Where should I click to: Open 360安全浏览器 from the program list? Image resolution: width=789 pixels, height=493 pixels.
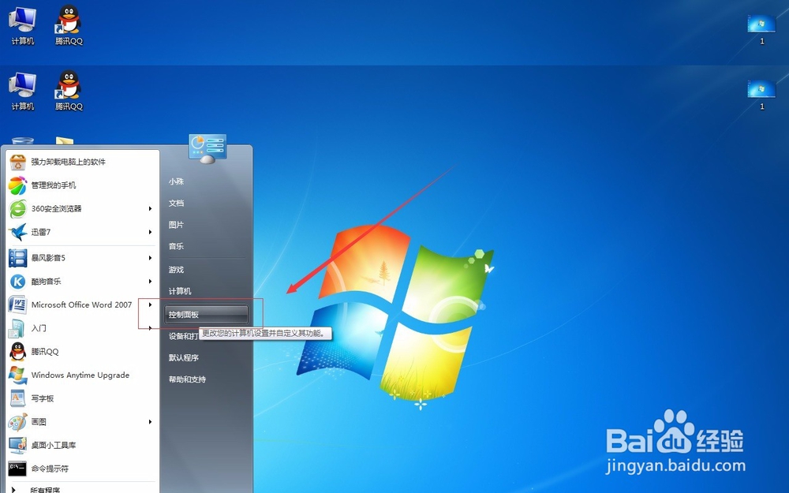80,208
